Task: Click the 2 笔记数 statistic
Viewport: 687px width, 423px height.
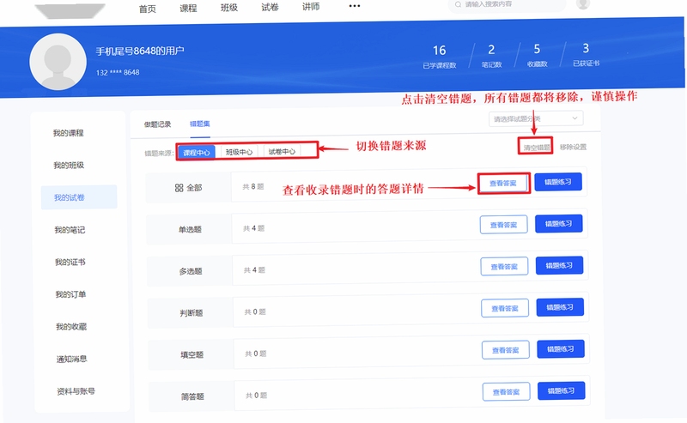Action: [x=491, y=56]
